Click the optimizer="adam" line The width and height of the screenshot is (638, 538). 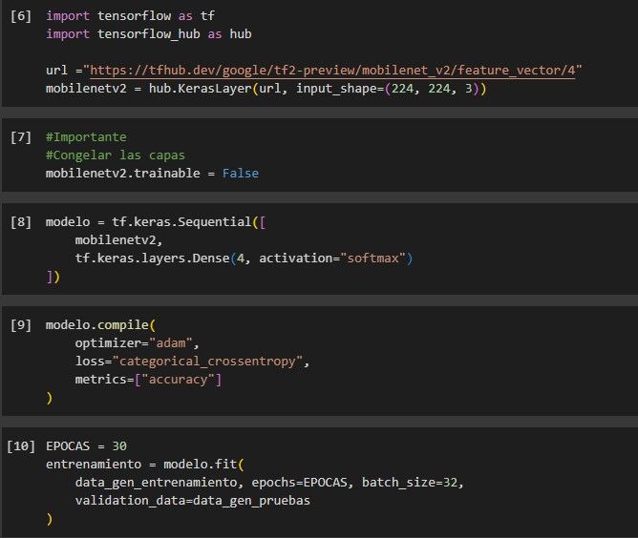138,343
